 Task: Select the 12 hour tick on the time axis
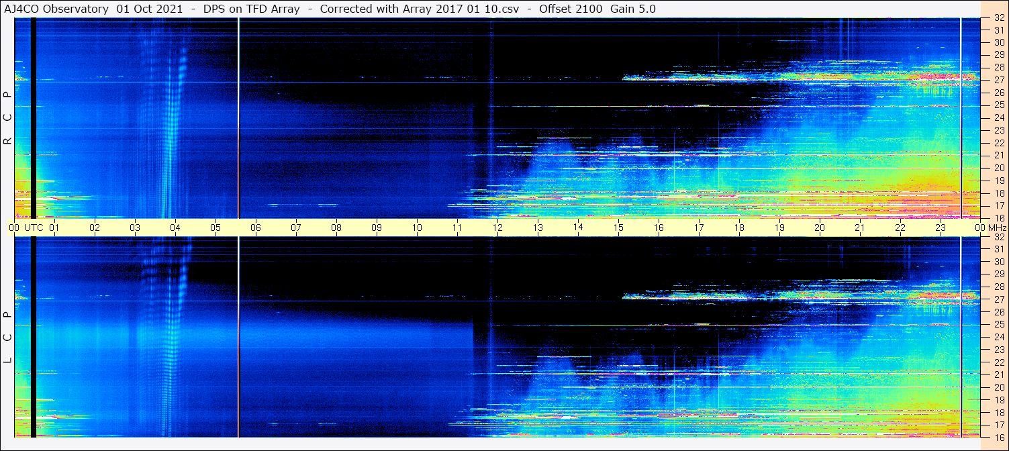(497, 228)
